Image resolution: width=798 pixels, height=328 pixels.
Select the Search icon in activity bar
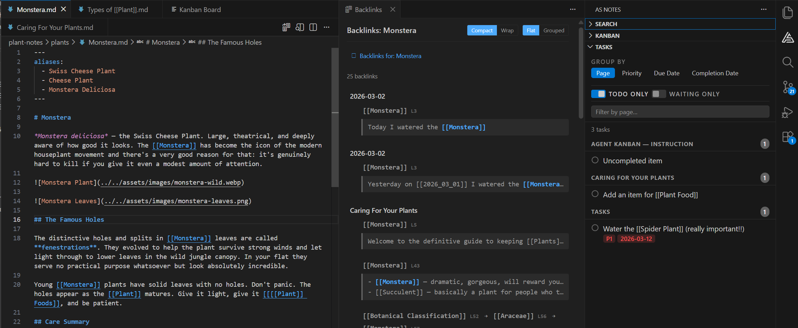tap(788, 62)
